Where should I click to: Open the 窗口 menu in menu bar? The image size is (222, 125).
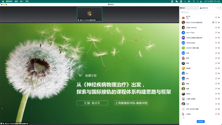[x=22, y=1]
